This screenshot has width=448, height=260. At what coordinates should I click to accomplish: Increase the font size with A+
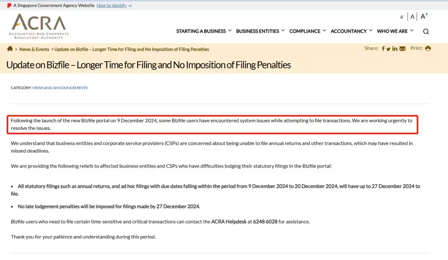coord(424,16)
